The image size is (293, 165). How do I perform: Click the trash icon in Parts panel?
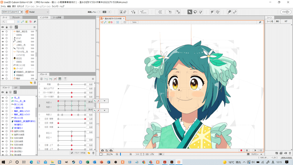[35, 83]
